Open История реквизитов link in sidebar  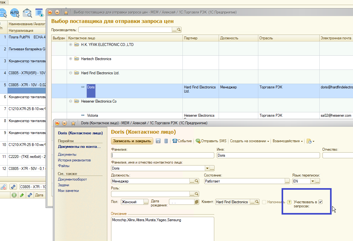[x=74, y=160]
